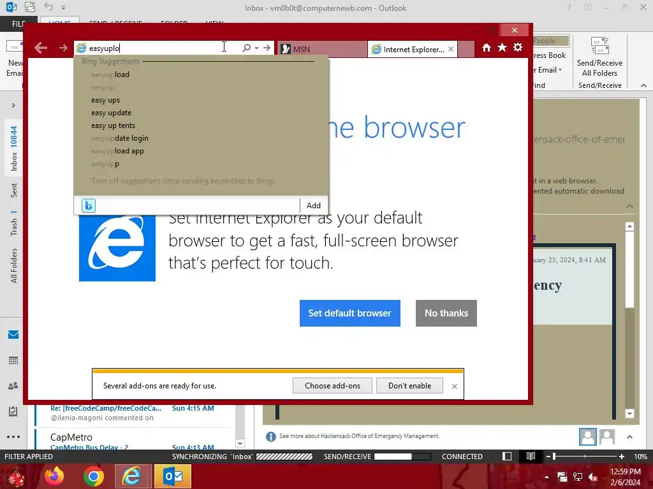The height and width of the screenshot is (489, 653).
Task: Click Don't enable button
Action: (x=409, y=385)
